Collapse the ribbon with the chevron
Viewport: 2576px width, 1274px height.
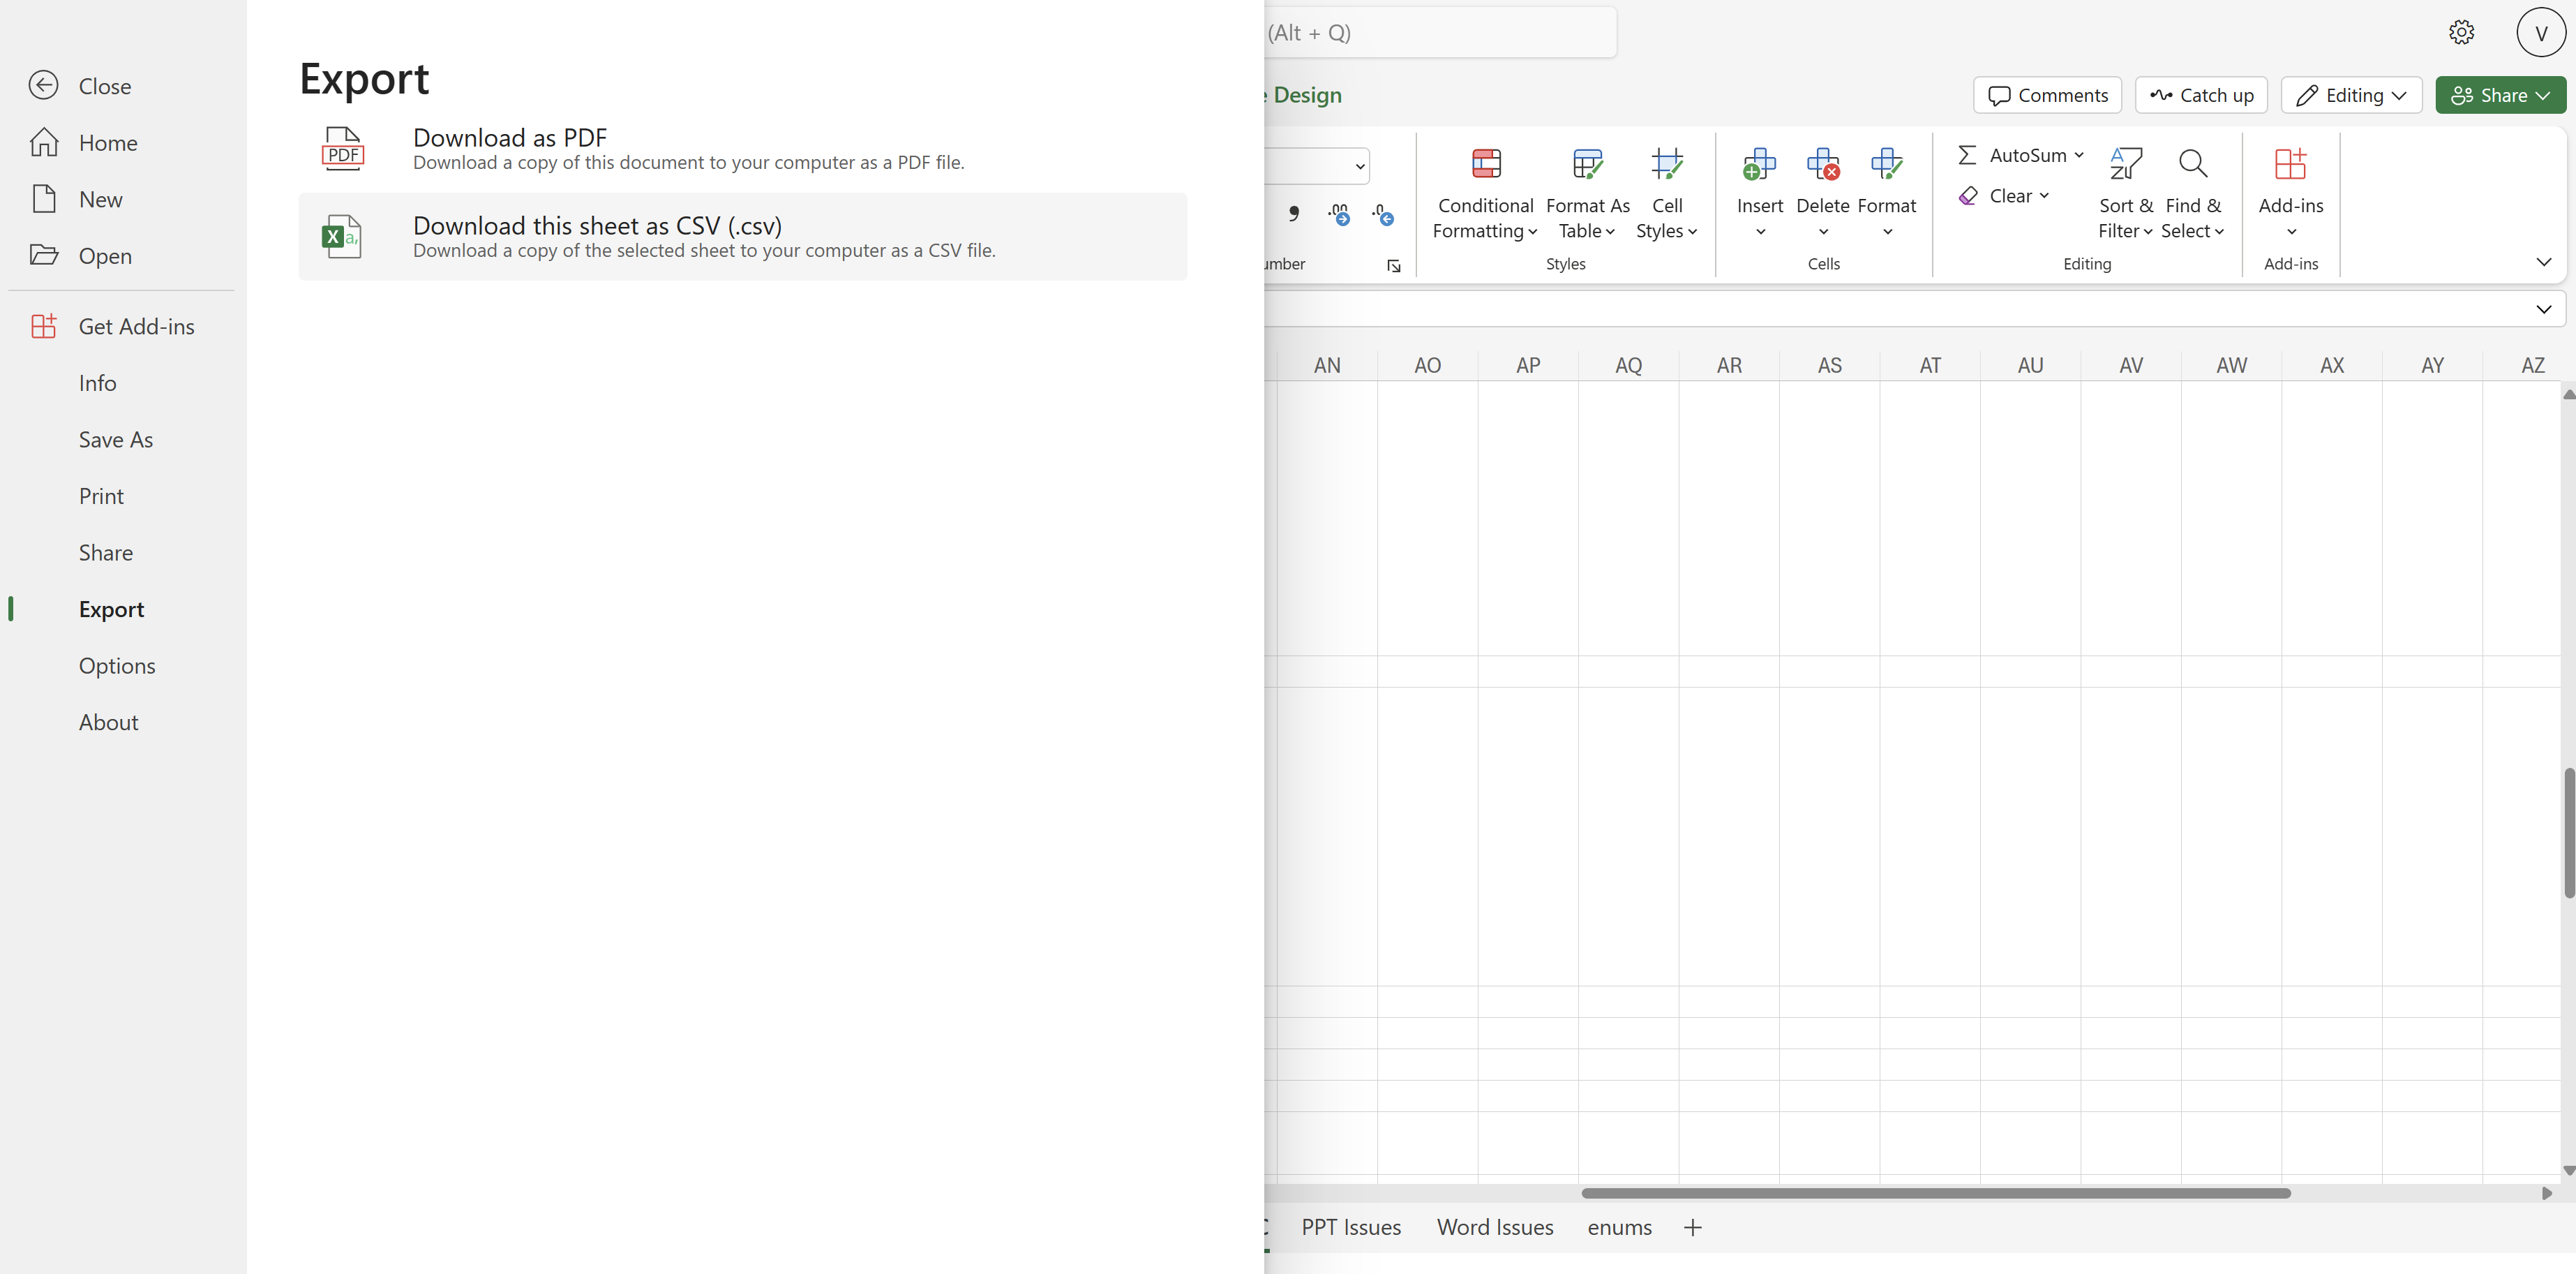tap(2543, 262)
